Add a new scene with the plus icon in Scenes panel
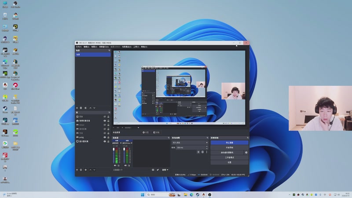This screenshot has width=352, height=198. click(77, 108)
